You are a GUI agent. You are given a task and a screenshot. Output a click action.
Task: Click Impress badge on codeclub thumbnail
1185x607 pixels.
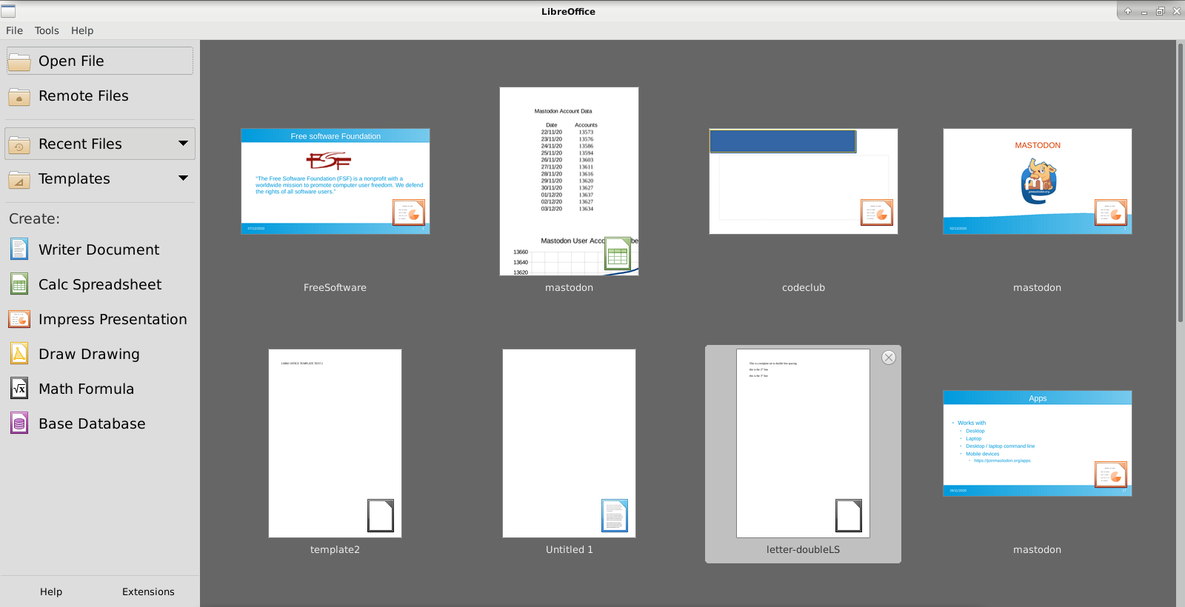[x=877, y=212]
